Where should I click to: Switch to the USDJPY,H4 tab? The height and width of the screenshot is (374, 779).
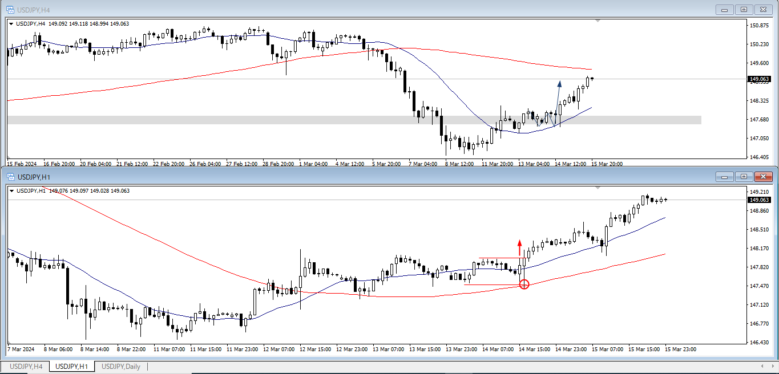click(x=26, y=366)
